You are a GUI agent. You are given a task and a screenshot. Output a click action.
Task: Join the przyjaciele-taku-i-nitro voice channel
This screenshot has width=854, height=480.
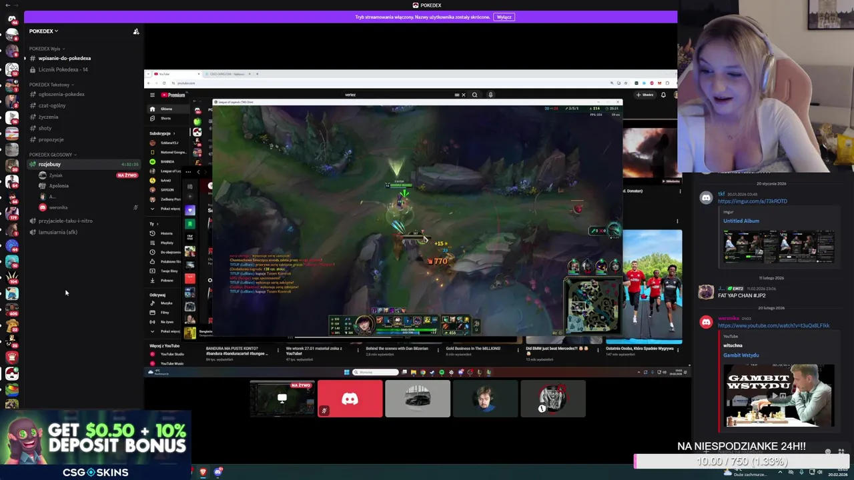point(83,221)
